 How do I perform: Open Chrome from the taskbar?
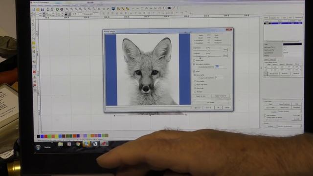click(78, 144)
